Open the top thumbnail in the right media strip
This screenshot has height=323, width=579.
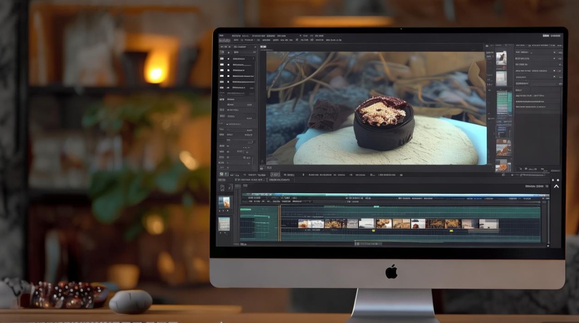[x=501, y=58]
